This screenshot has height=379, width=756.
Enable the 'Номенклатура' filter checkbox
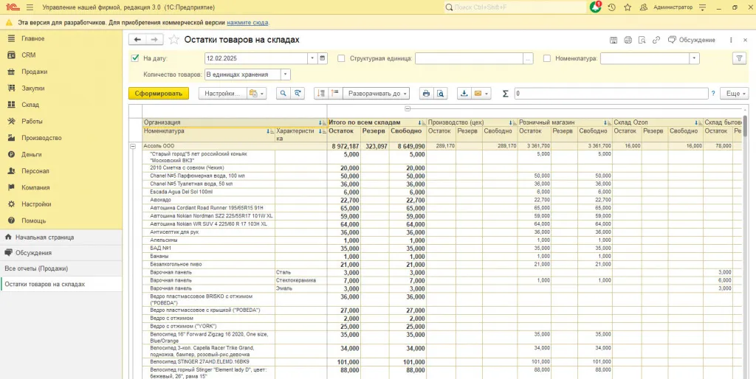(547, 58)
